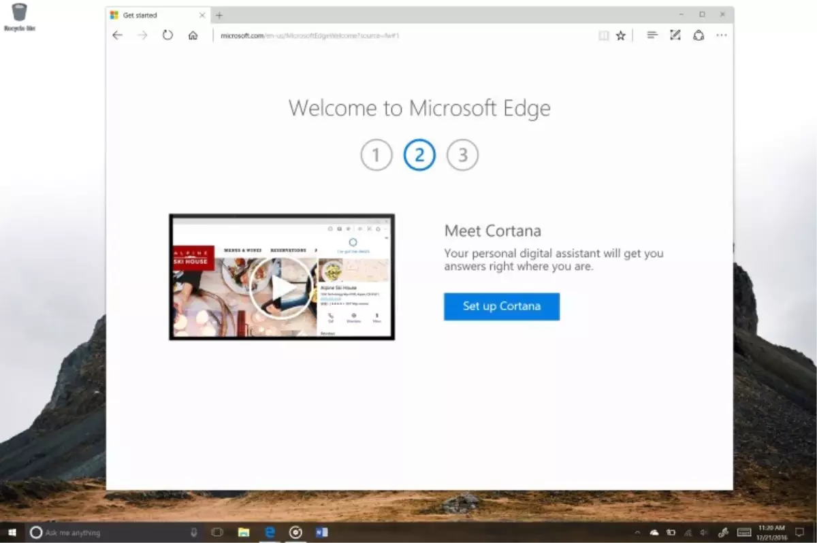Make a Web Note on the page
Screen dimensions: 817x543
point(675,35)
